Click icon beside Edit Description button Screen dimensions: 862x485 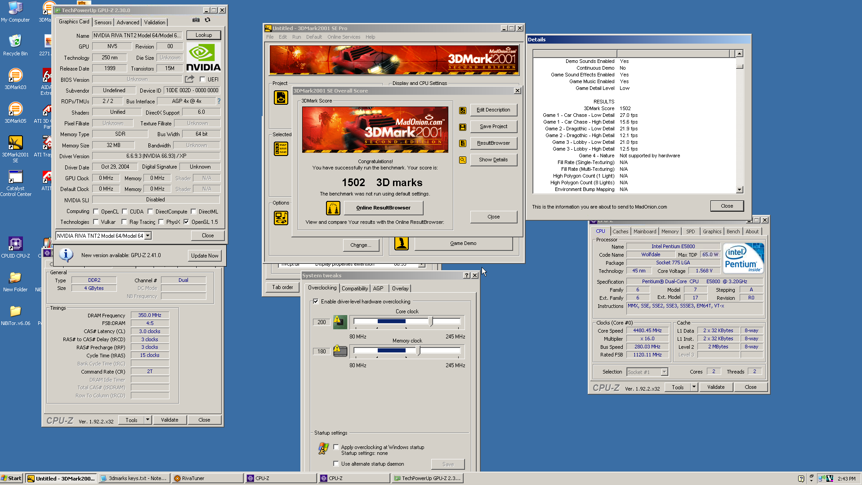pyautogui.click(x=463, y=110)
